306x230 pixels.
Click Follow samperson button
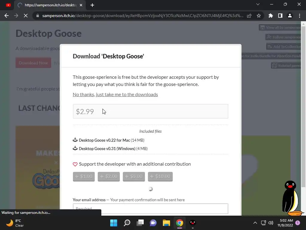(x=283, y=37)
